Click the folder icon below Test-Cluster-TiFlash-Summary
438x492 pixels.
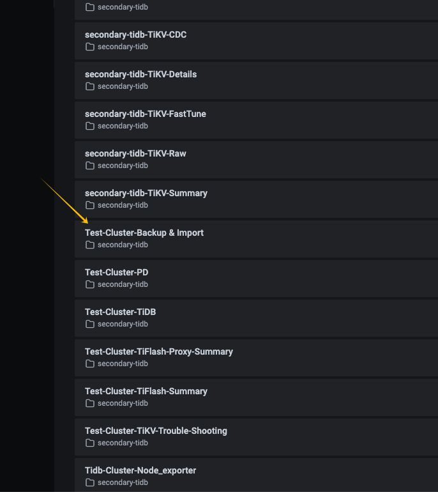click(x=90, y=403)
